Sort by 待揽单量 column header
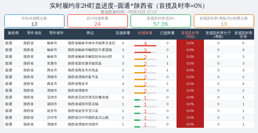 (x=145, y=33)
